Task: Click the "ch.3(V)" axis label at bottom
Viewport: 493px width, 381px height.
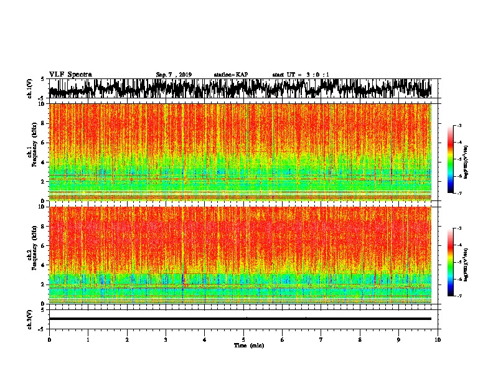Action: click(30, 320)
